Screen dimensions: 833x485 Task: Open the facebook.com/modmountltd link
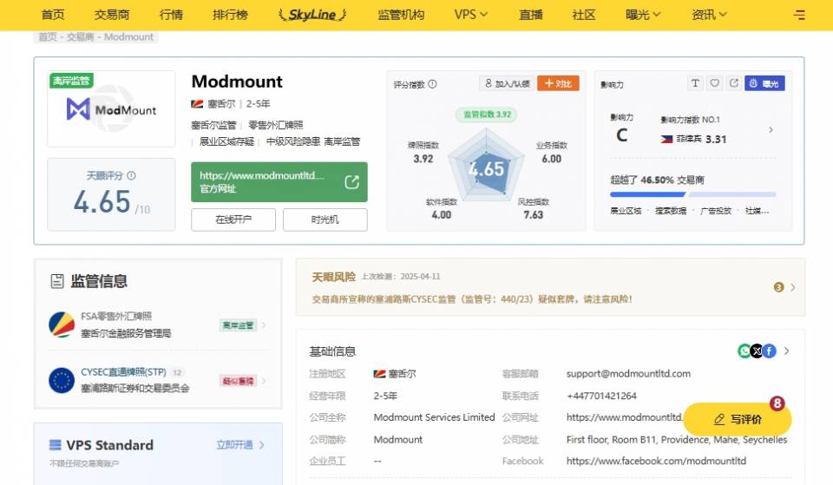point(656,461)
